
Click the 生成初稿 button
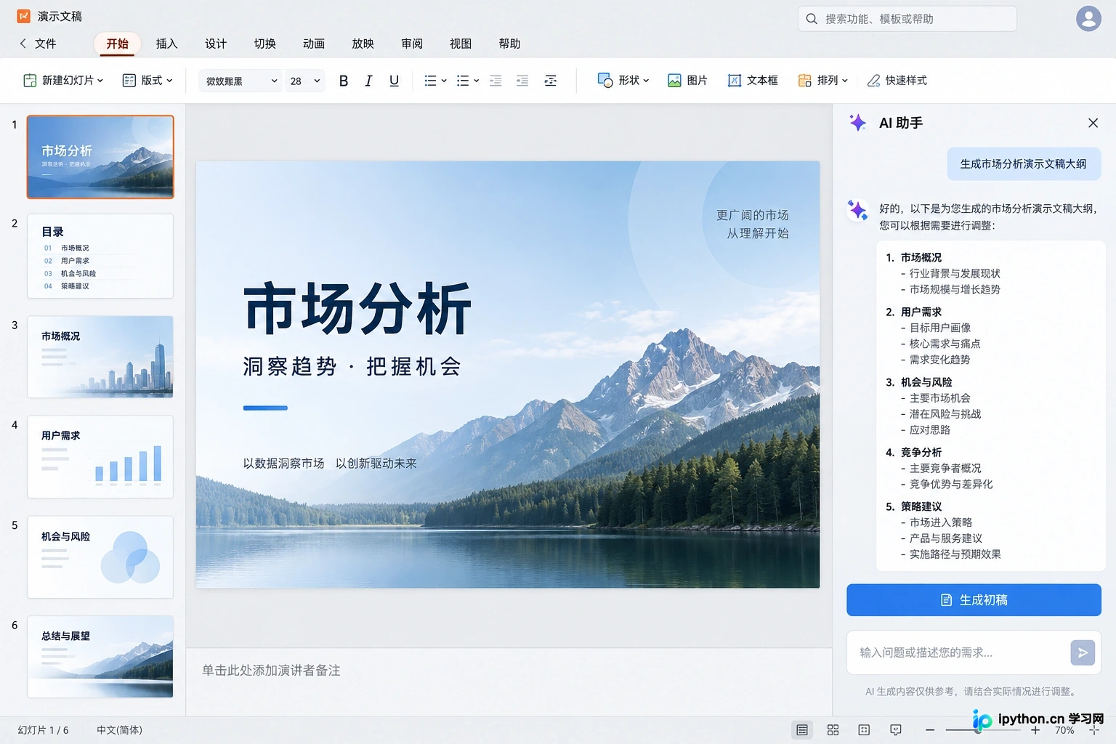(x=974, y=600)
